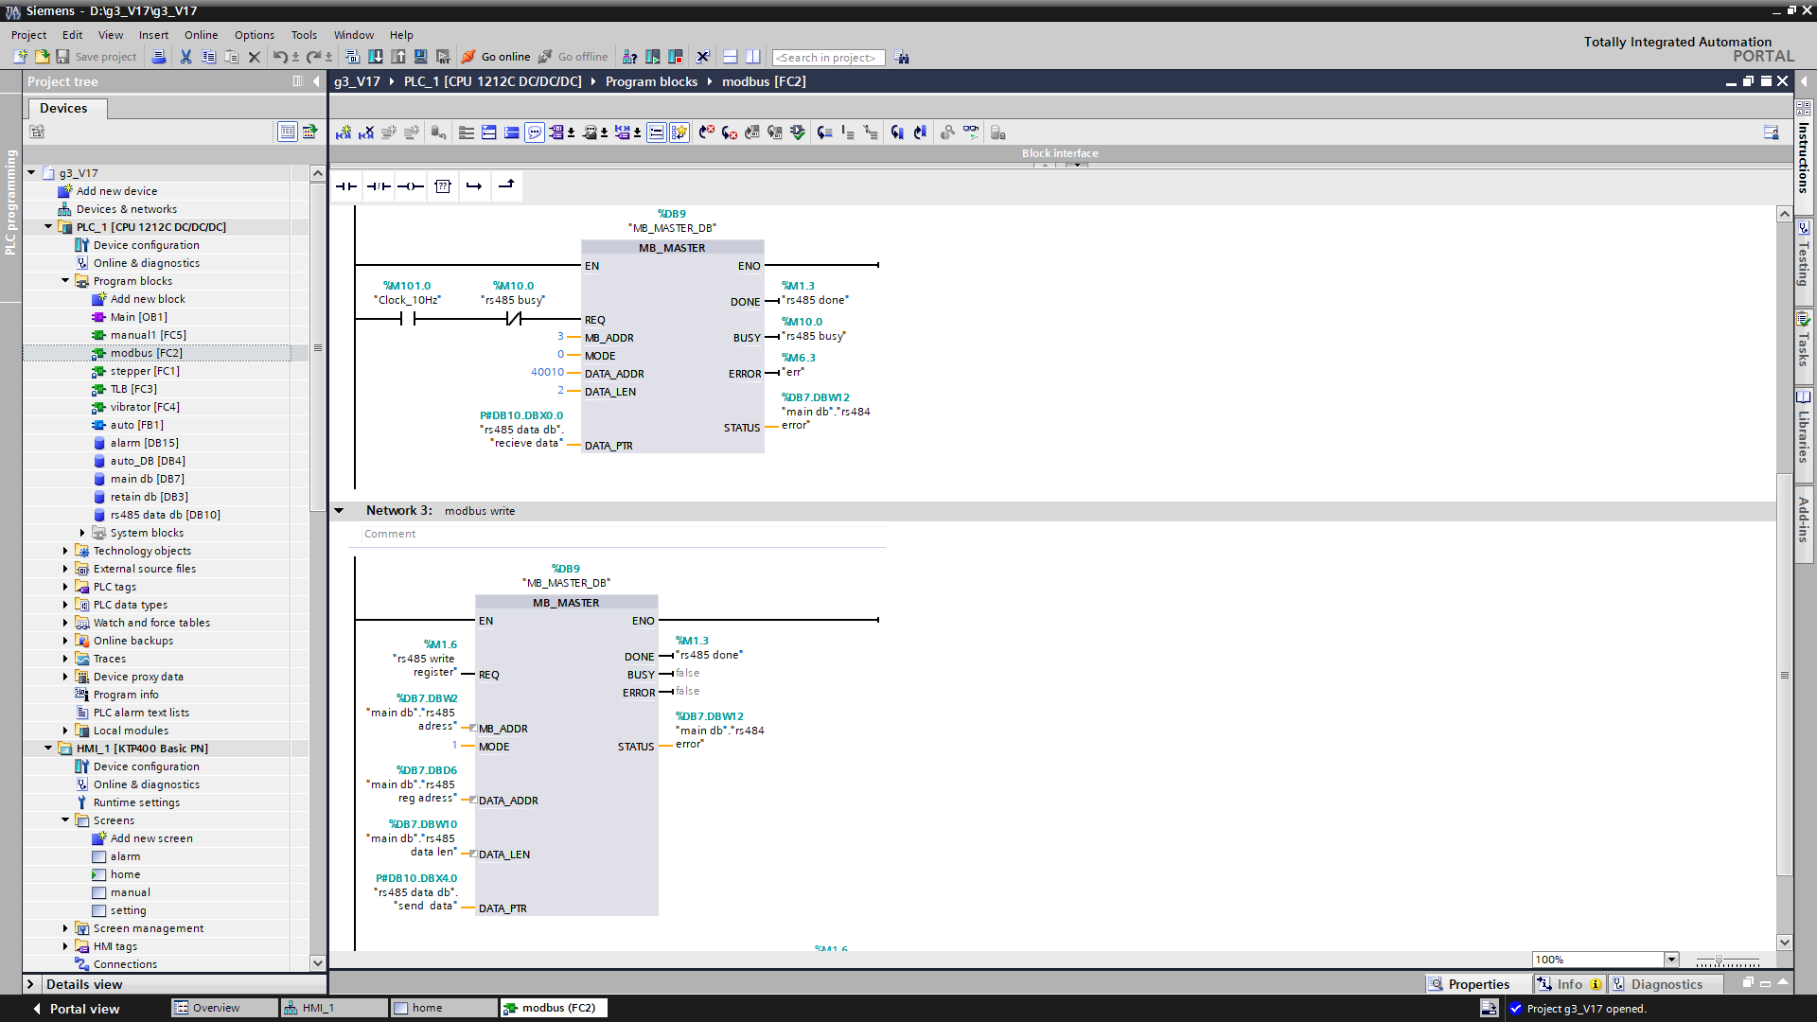Click the project tree vertical scrollbar
The height and width of the screenshot is (1022, 1817).
pos(318,347)
